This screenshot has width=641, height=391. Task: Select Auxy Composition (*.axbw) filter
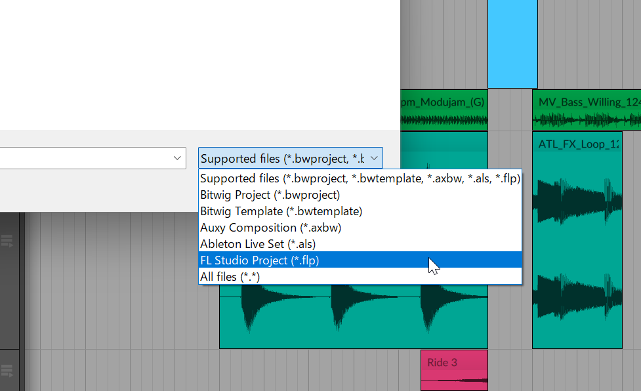pos(360,228)
